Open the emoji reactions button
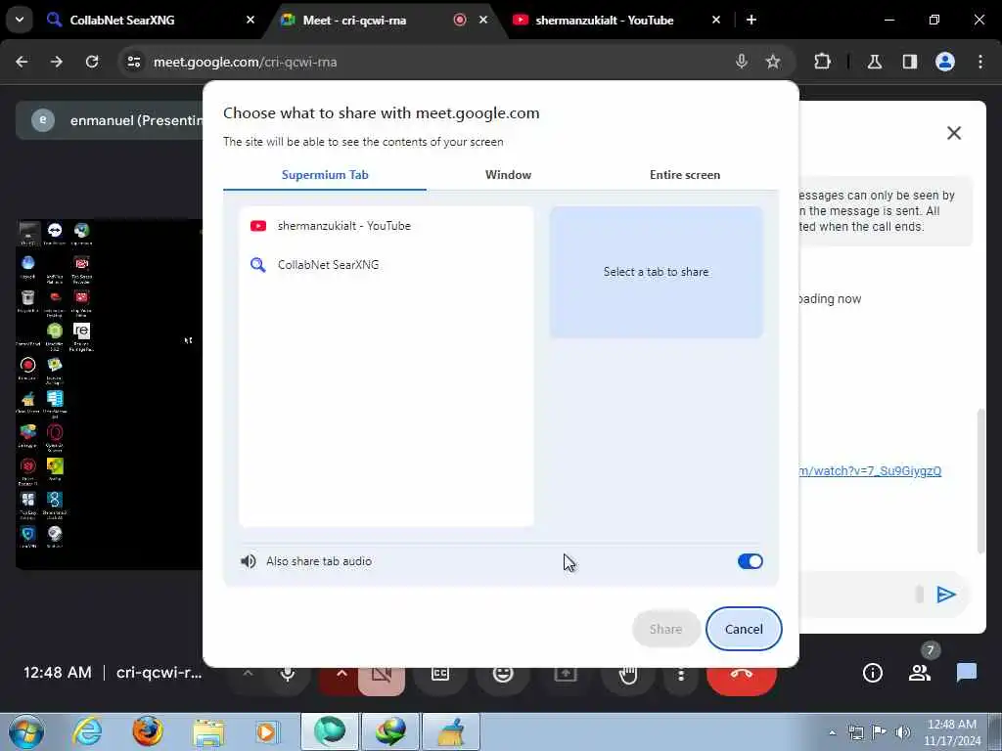 503,675
